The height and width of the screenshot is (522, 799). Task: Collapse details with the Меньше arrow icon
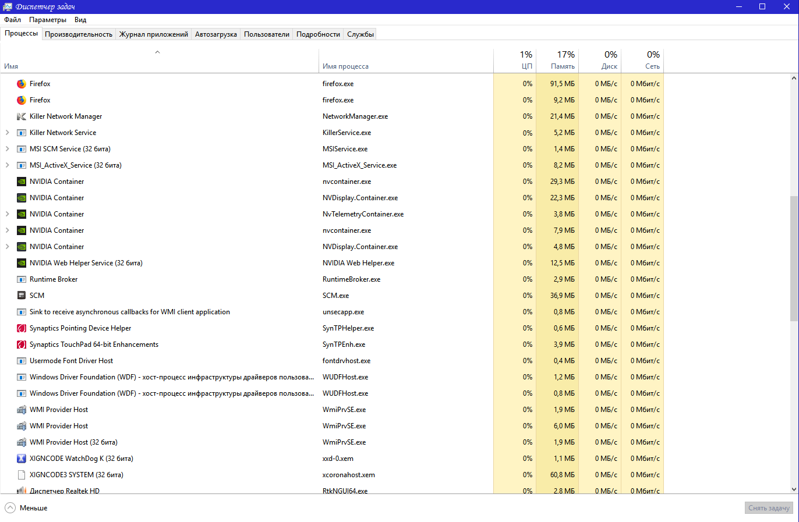pyautogui.click(x=10, y=508)
